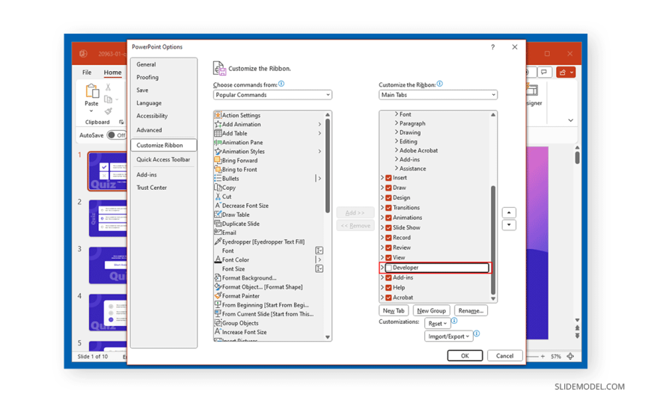Click the Duplicate Slide command icon
Image resolution: width=651 pixels, height=403 pixels.
(218, 224)
